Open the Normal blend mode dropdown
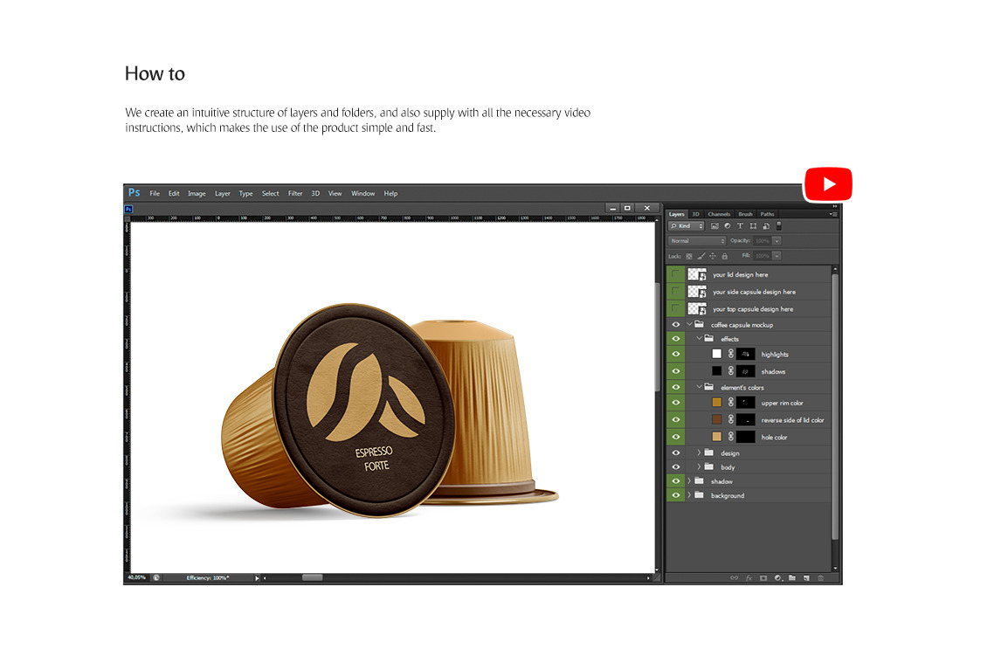 (696, 241)
